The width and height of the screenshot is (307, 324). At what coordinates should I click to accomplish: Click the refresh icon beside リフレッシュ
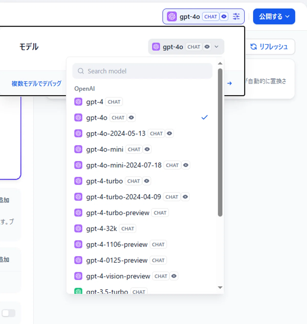point(254,47)
